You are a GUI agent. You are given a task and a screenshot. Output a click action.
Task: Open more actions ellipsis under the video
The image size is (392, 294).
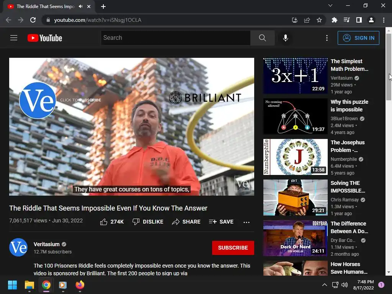coord(247,222)
